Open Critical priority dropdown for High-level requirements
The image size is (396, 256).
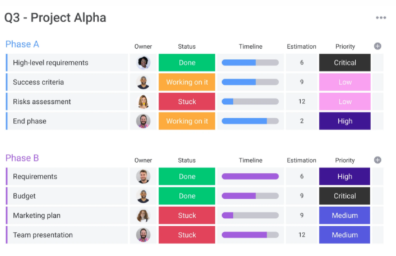(x=345, y=63)
